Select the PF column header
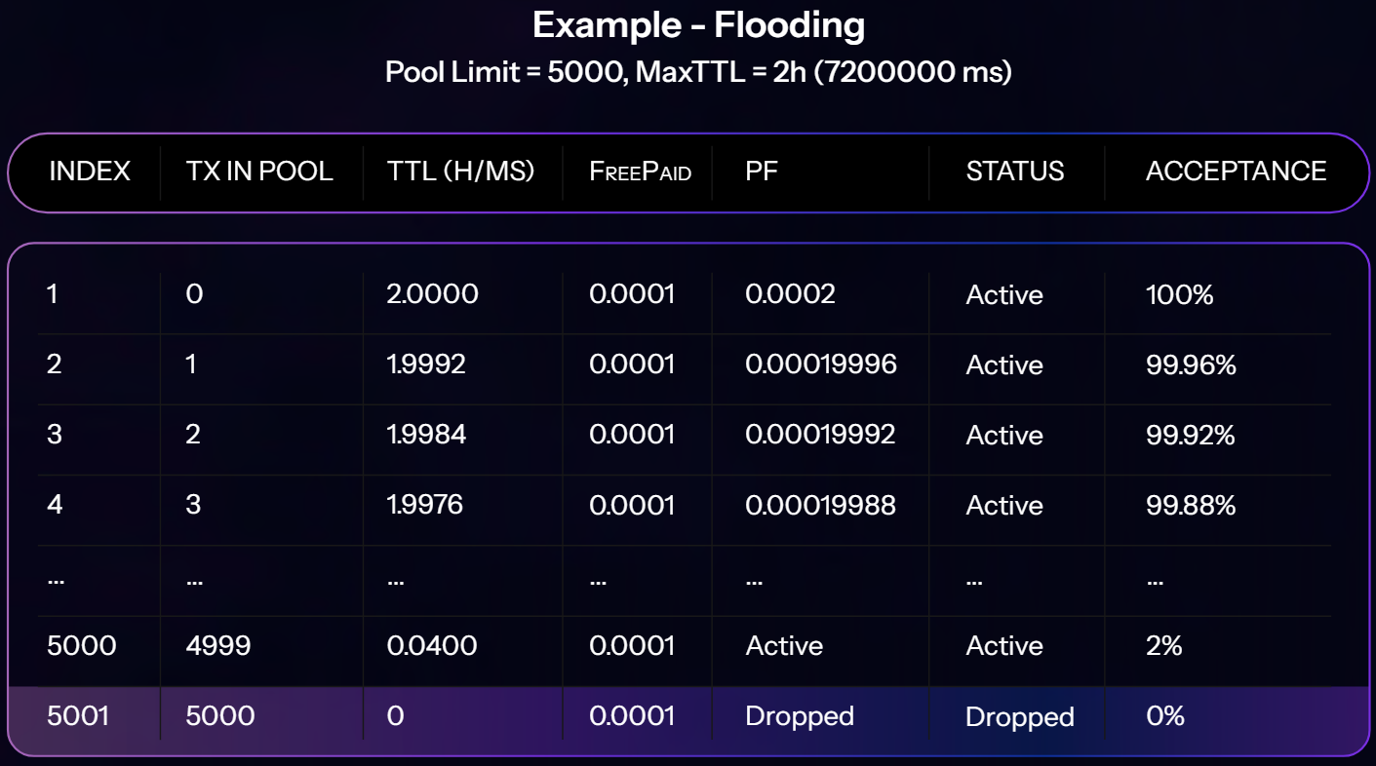The image size is (1376, 766). point(762,172)
